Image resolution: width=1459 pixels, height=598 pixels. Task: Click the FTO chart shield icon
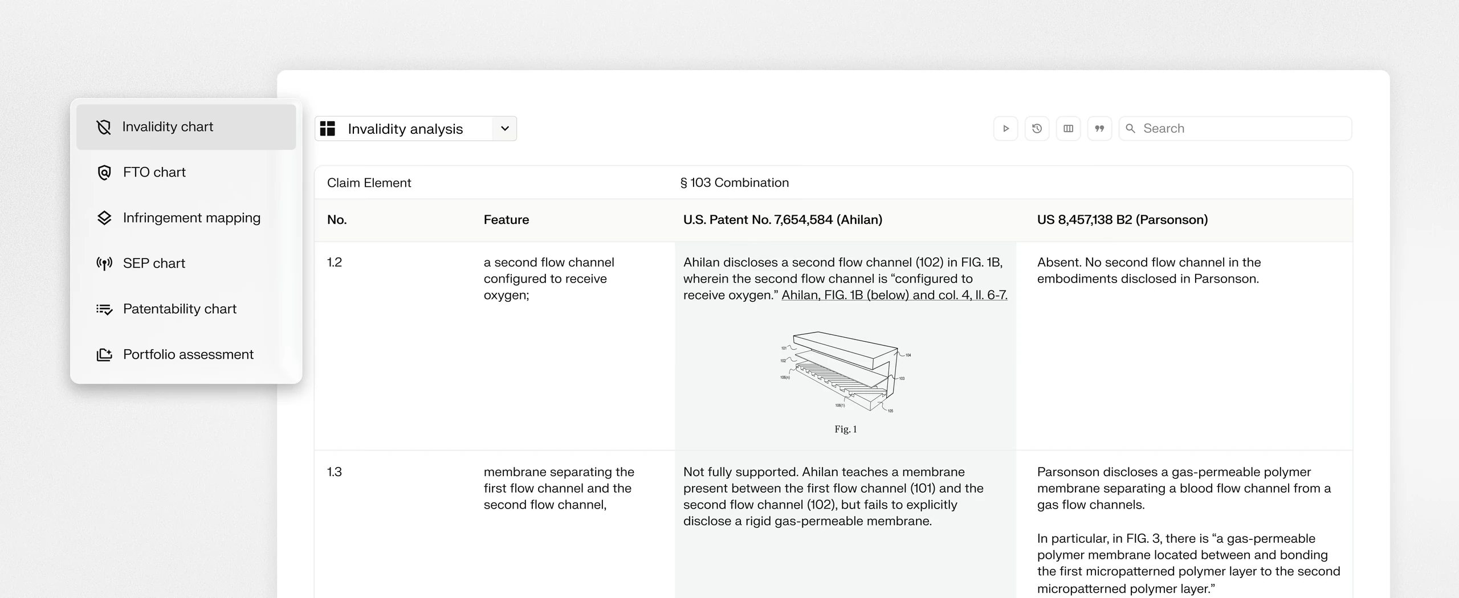click(104, 173)
